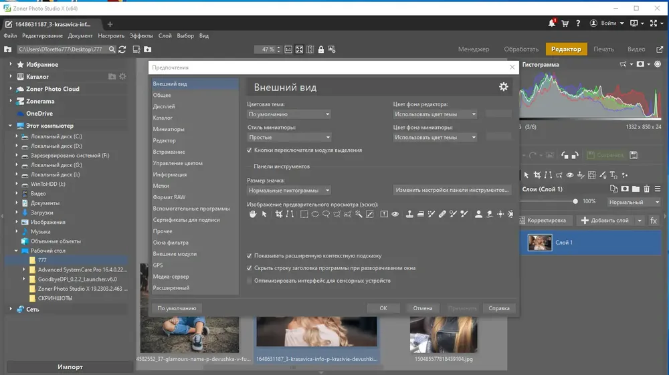Open the 'Размер значка' dropdown
The height and width of the screenshot is (375, 669).
[x=289, y=190]
